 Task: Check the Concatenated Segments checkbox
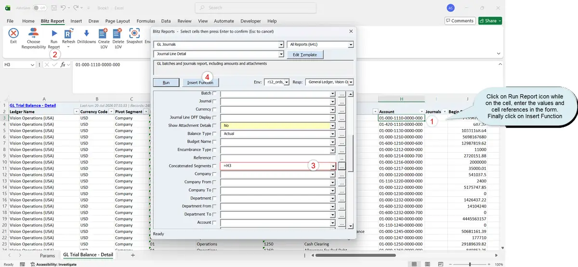(215, 166)
